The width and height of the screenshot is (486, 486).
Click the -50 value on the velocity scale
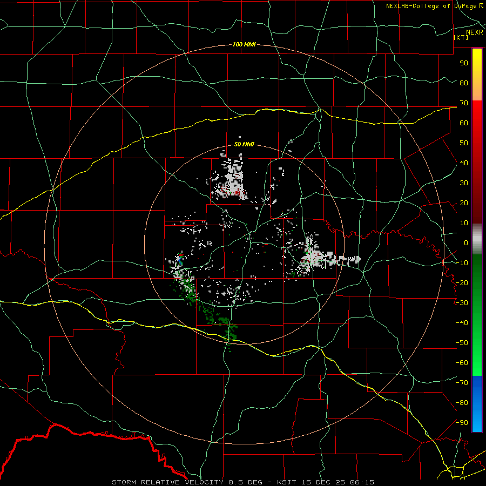click(x=462, y=342)
